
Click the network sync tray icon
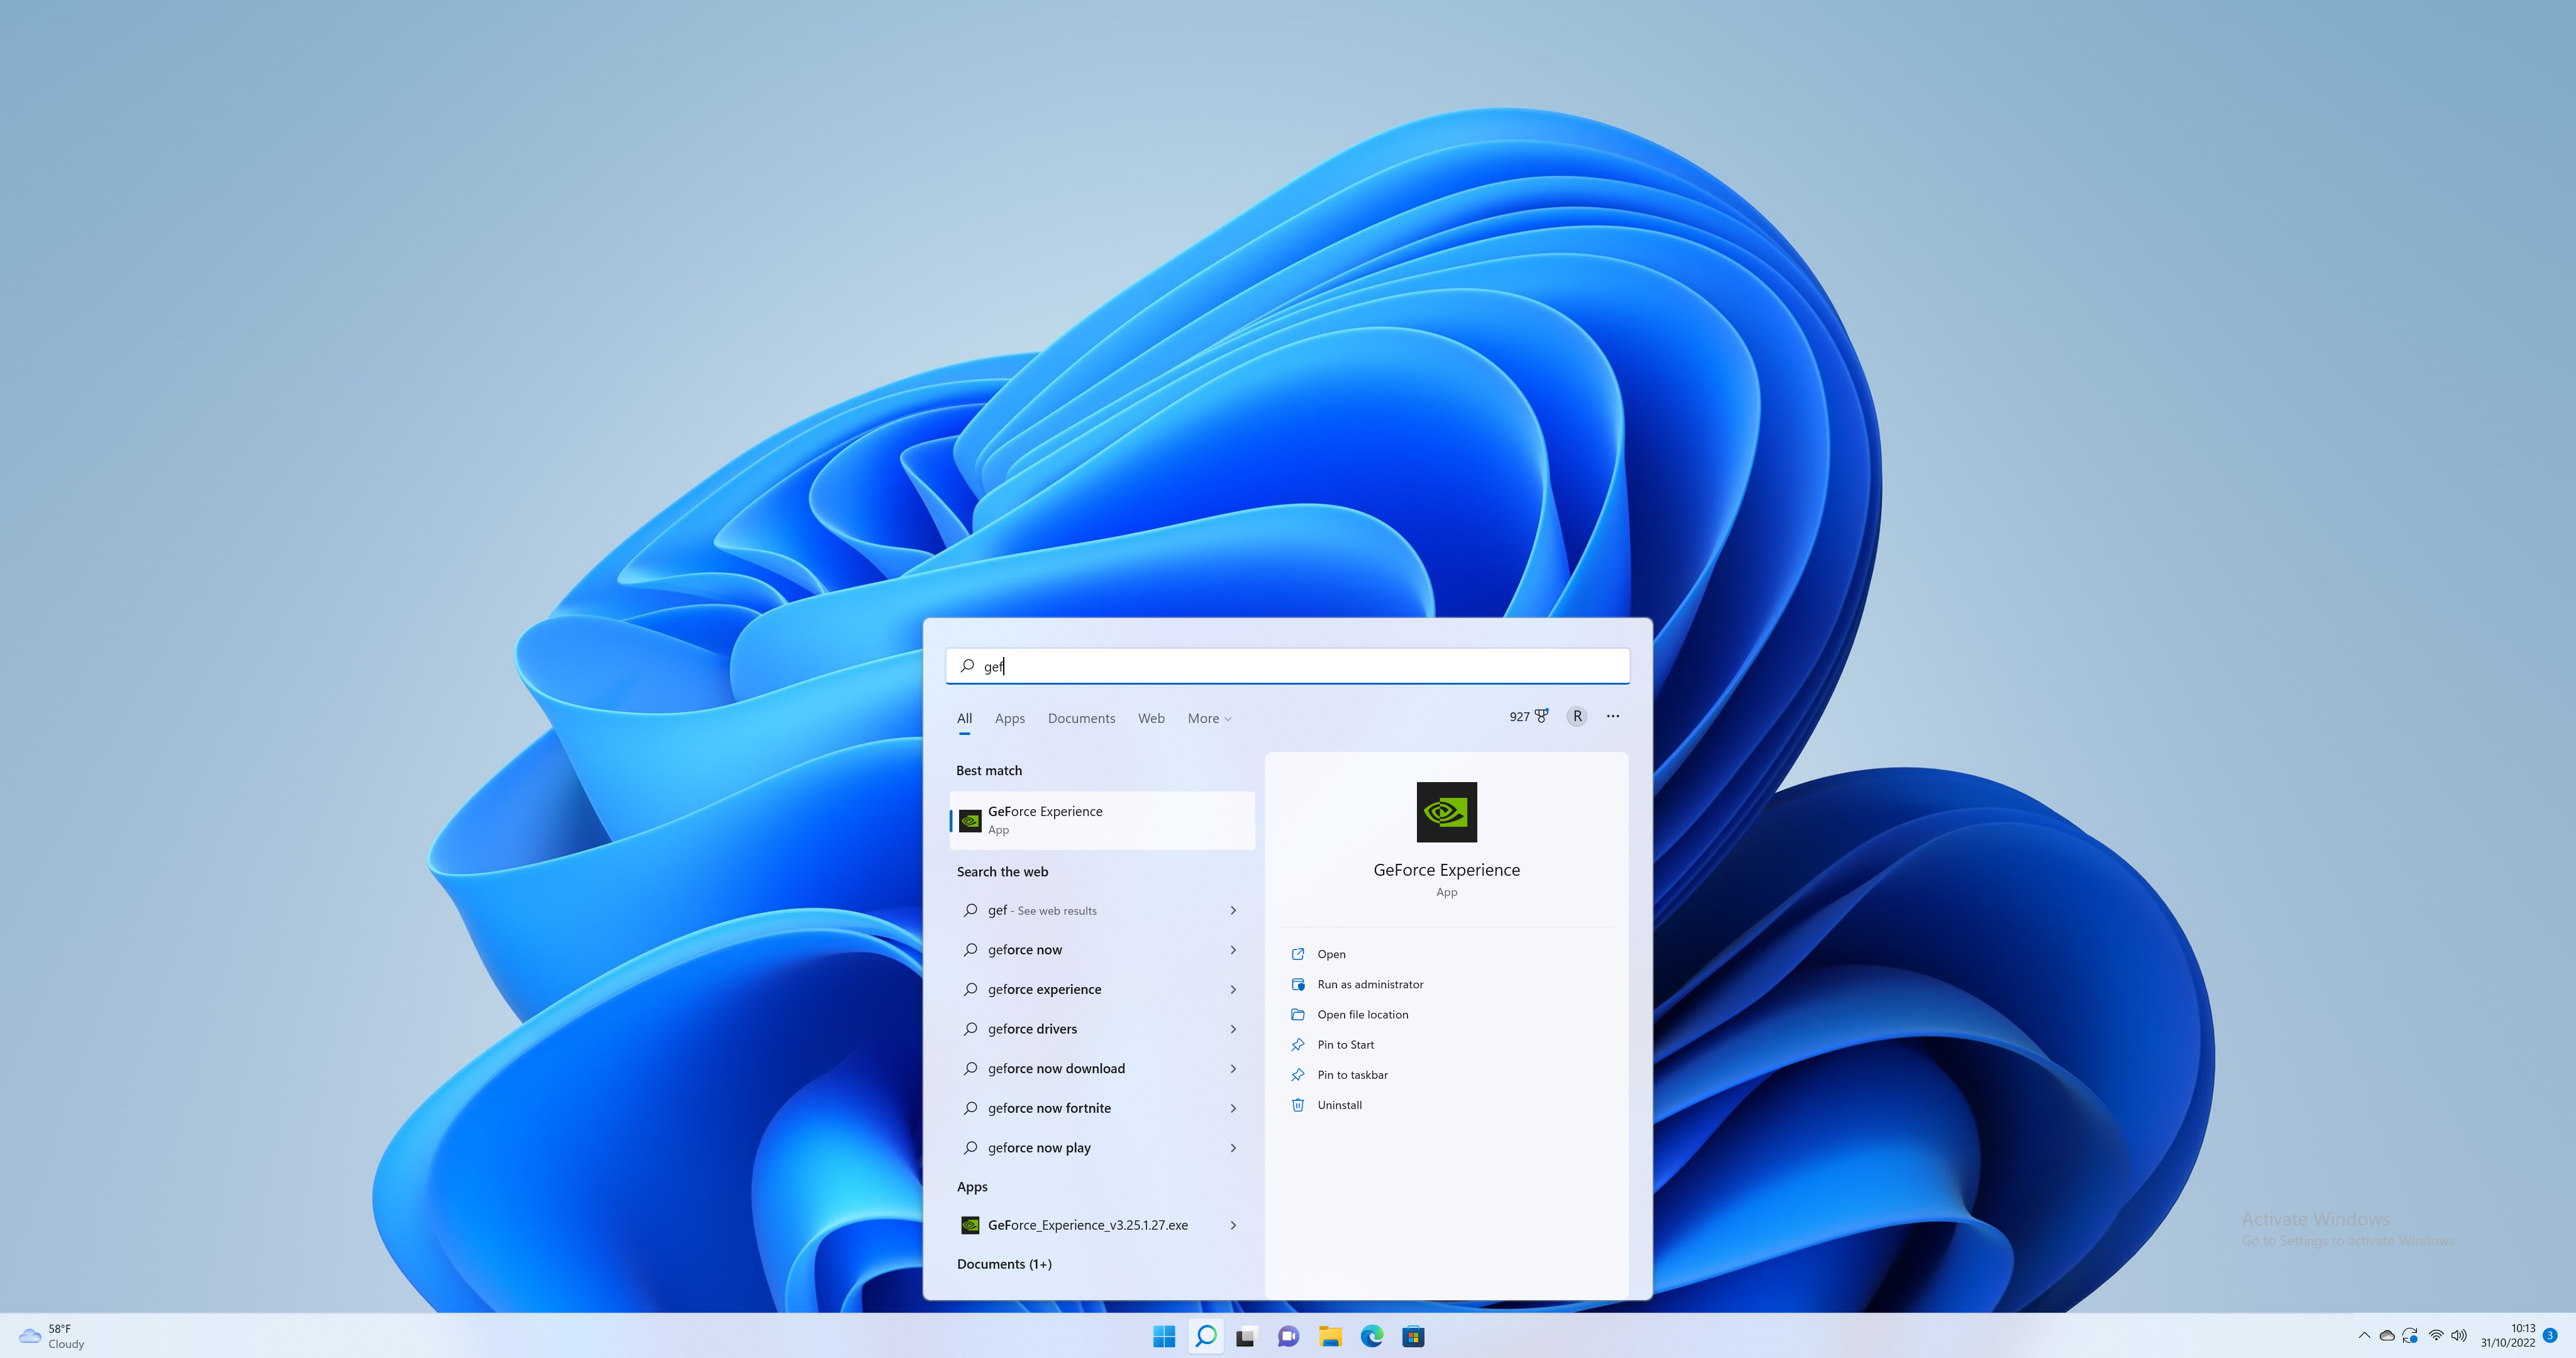(2411, 1335)
